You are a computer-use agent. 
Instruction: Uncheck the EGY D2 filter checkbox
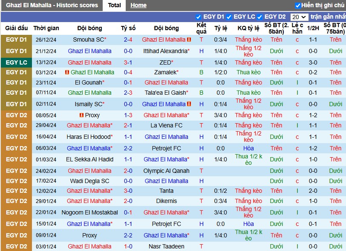tap(259, 17)
